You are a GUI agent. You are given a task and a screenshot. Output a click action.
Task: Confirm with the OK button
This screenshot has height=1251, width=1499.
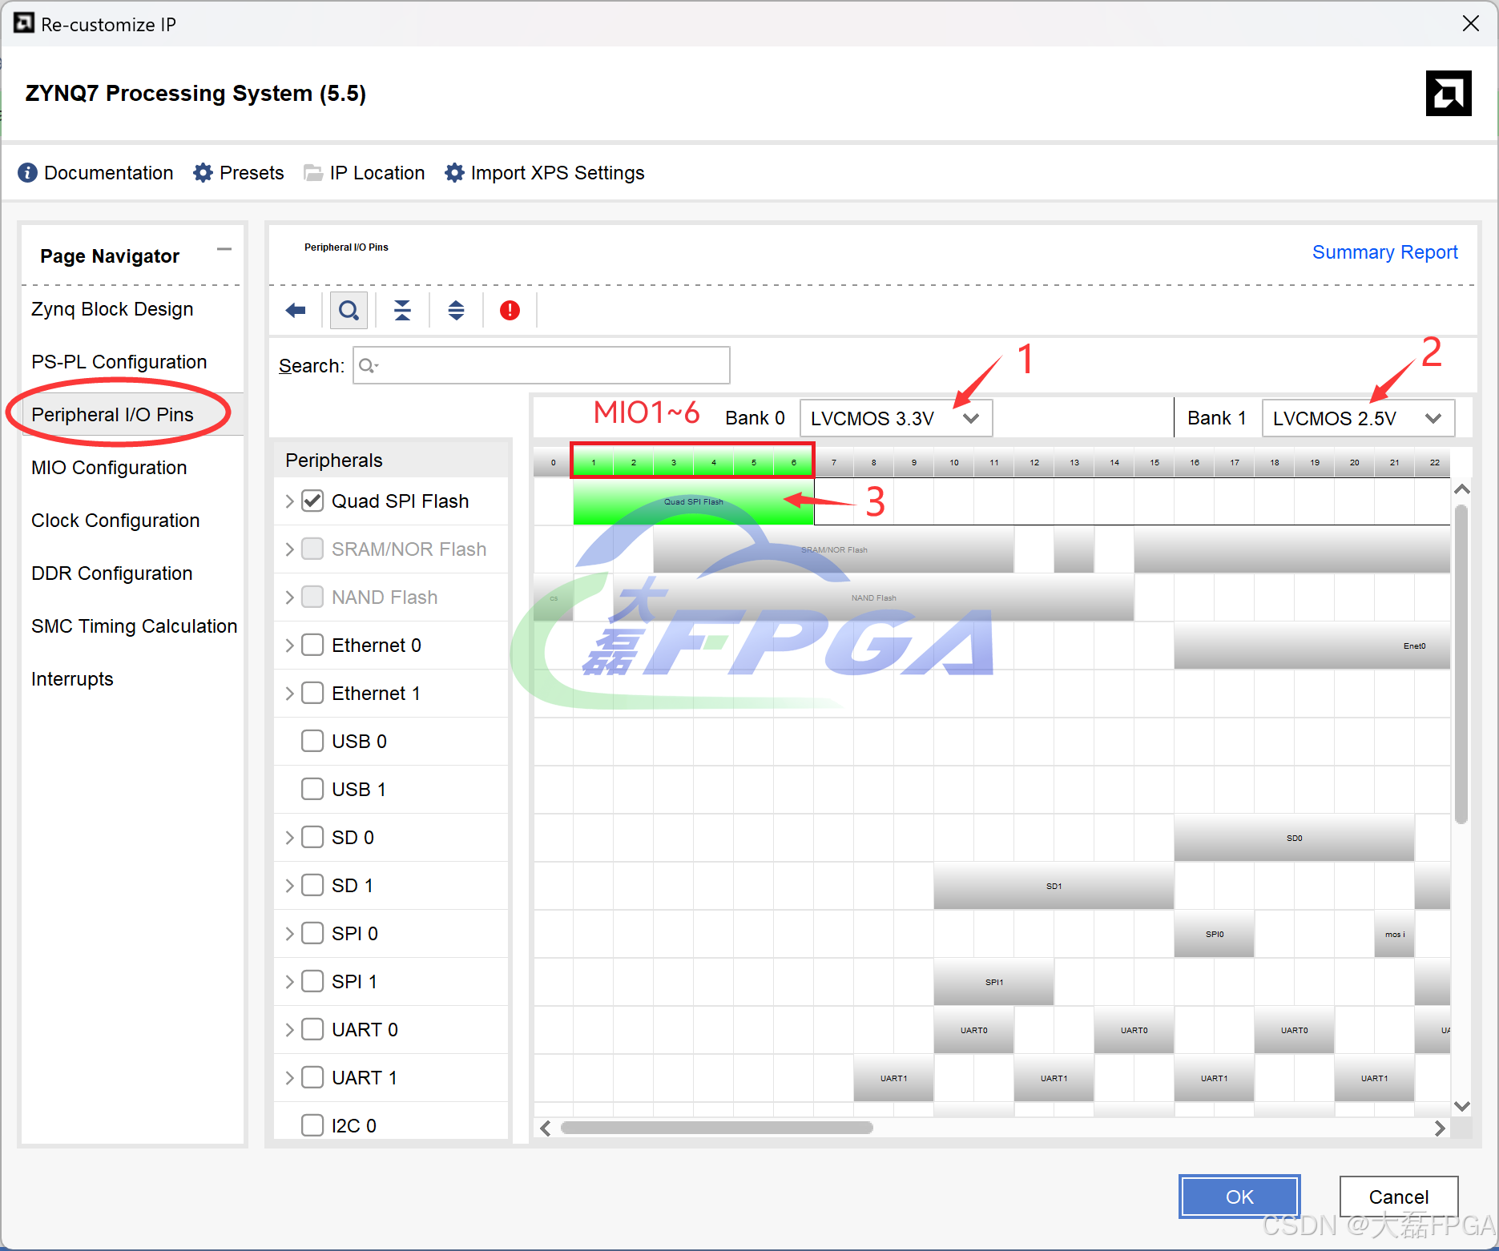tap(1239, 1197)
